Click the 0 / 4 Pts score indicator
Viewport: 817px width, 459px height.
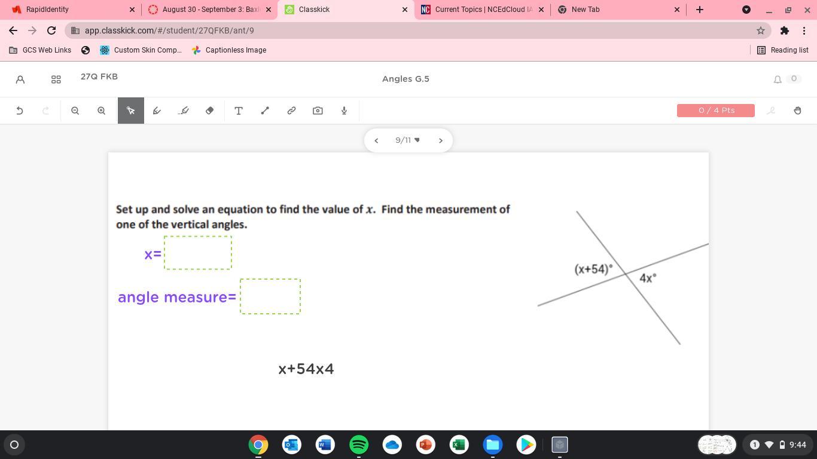pos(716,111)
